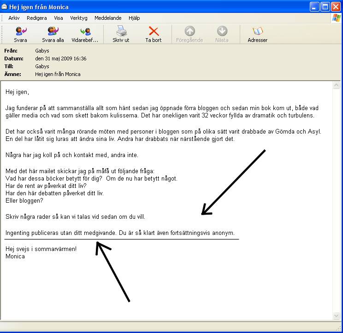Screen dimensions: 343x333
Task: Open the Visa menu
Action: (x=59, y=18)
